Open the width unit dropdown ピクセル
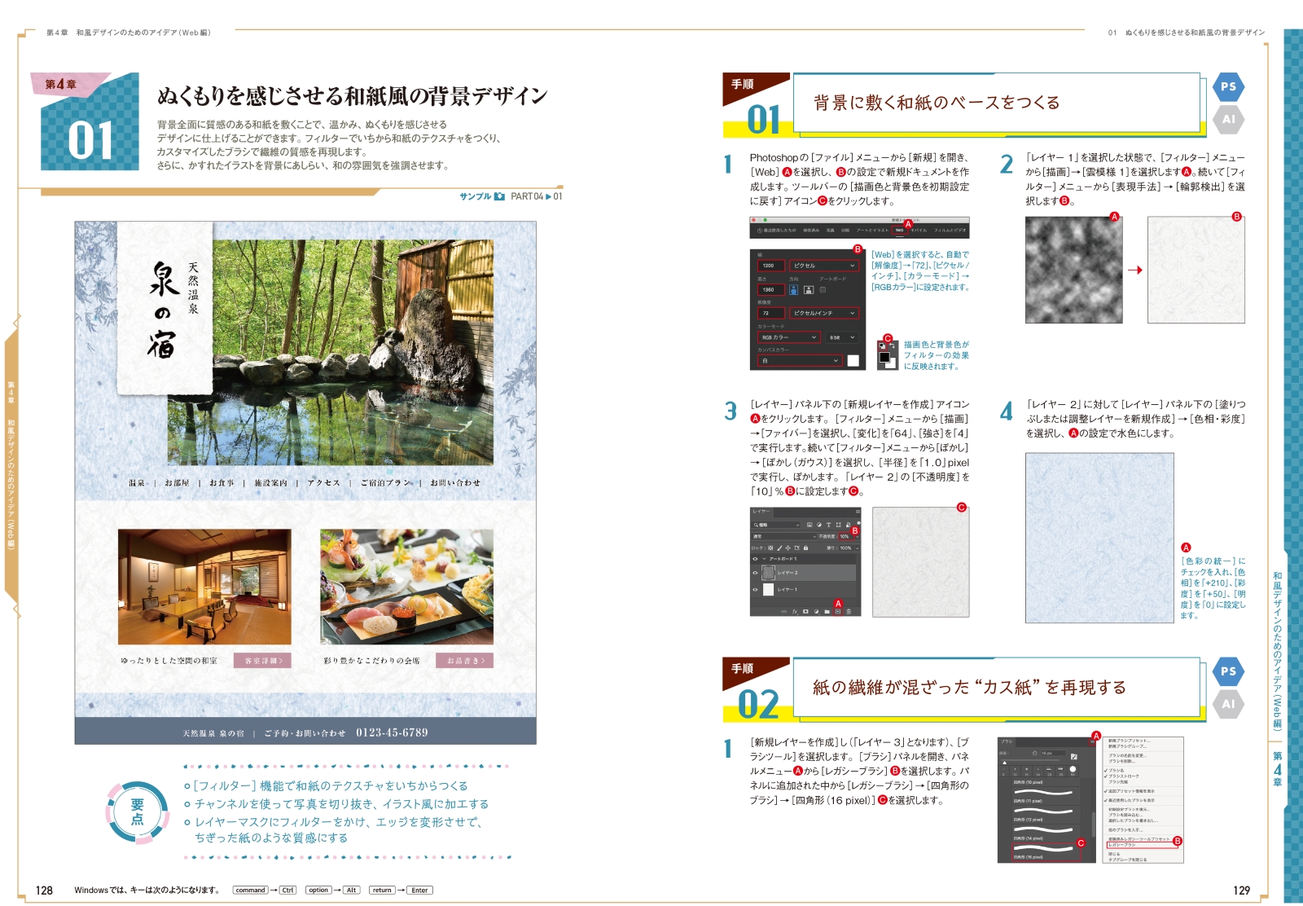1303x906 pixels. click(824, 266)
